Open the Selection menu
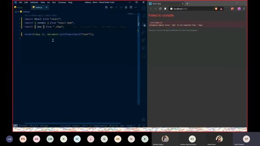Viewport: 260px width, 146px height. pyautogui.click(x=34, y=2)
